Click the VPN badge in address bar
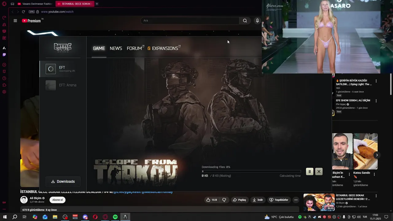Image resolution: width=393 pixels, height=221 pixels. tap(32, 12)
